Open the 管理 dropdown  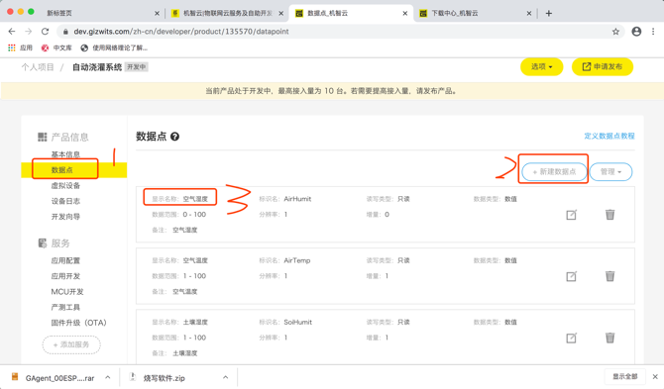click(x=610, y=171)
